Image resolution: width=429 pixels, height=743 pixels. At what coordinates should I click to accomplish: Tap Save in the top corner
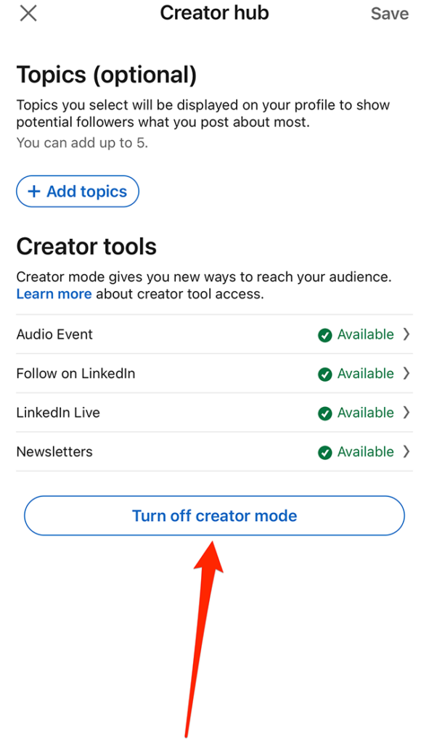[x=390, y=13]
